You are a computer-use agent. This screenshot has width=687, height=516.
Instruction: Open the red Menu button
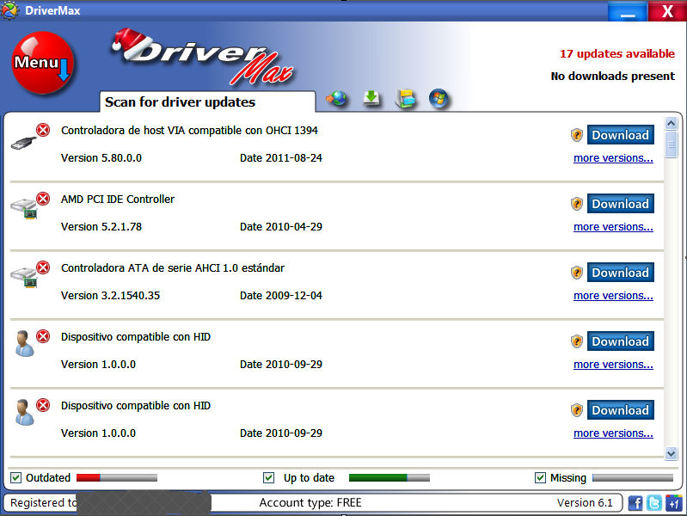42,63
